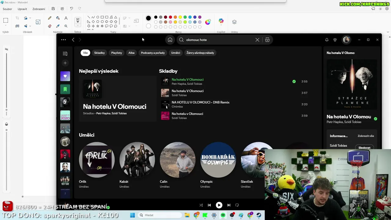Open Paint shape outline dropdown

pyautogui.click(x=130, y=18)
